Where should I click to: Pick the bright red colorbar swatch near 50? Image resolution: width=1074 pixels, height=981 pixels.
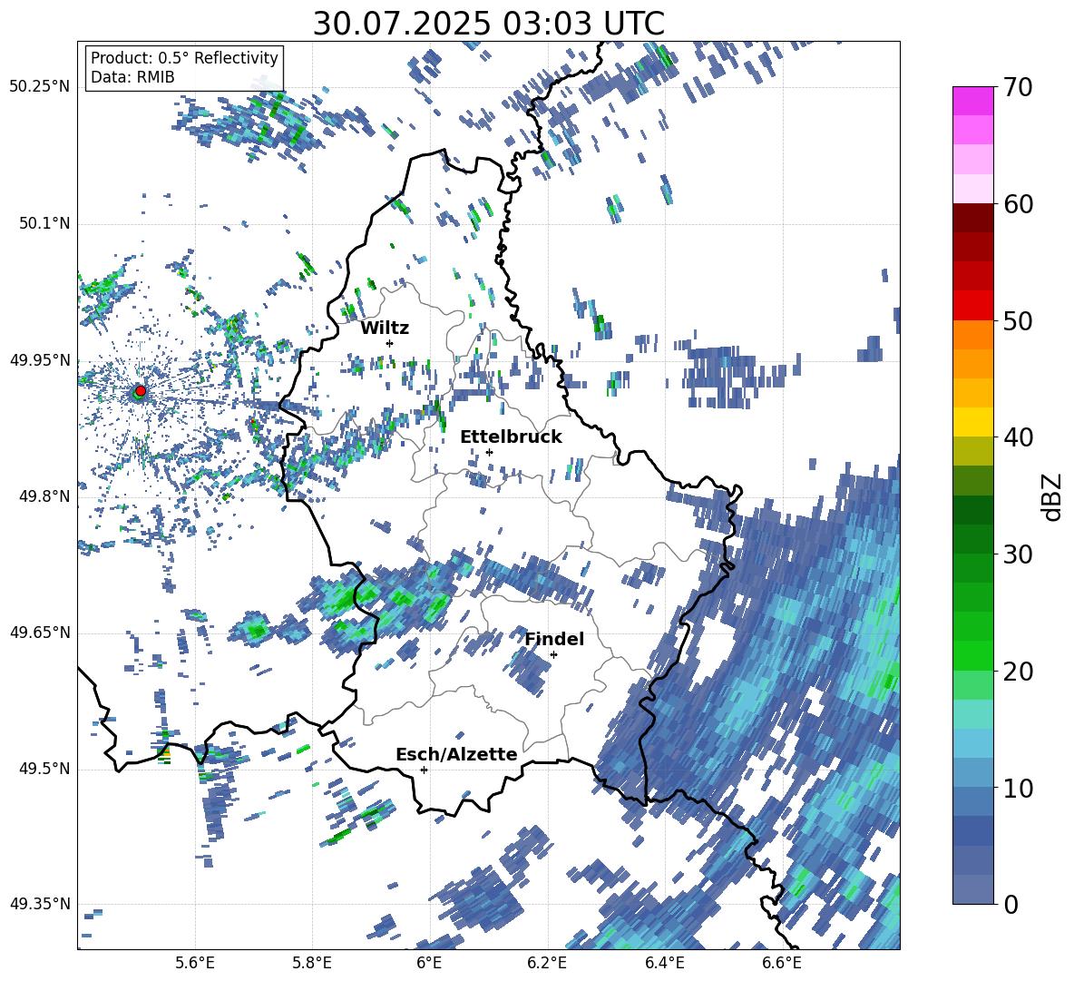pyautogui.click(x=972, y=305)
